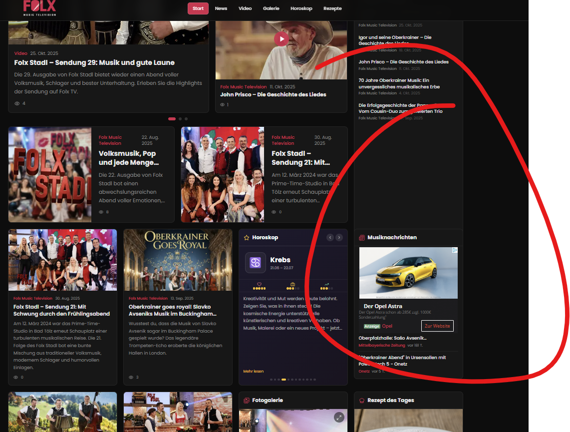Image resolution: width=570 pixels, height=432 pixels.
Task: Click the career briefcase rating icon
Action: 292,284
